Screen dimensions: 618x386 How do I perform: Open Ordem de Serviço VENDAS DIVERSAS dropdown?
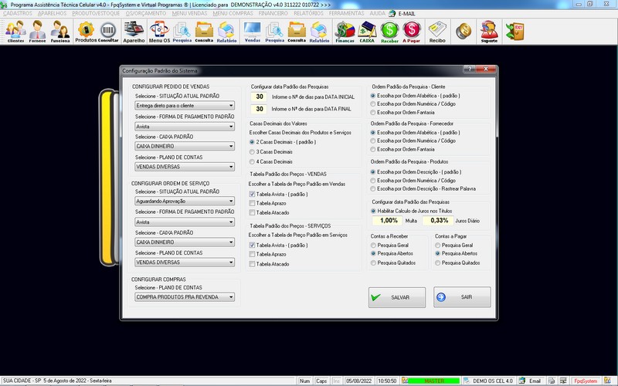185,262
